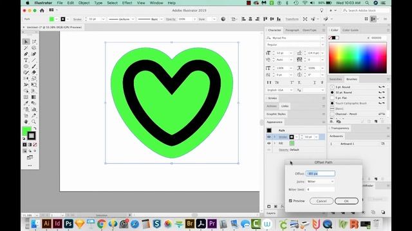The height and width of the screenshot is (231, 412).
Task: Toggle Underline button in Character panel
Action: click(x=315, y=83)
